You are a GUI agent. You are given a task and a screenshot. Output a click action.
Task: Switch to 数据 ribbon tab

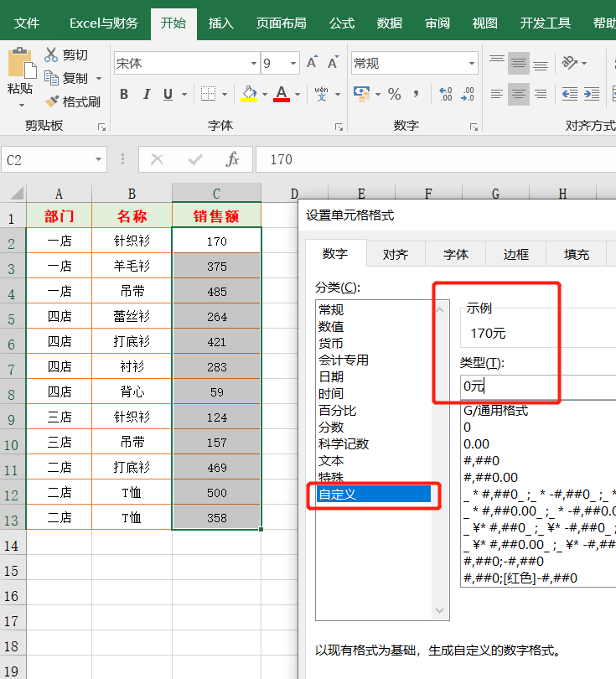click(390, 23)
